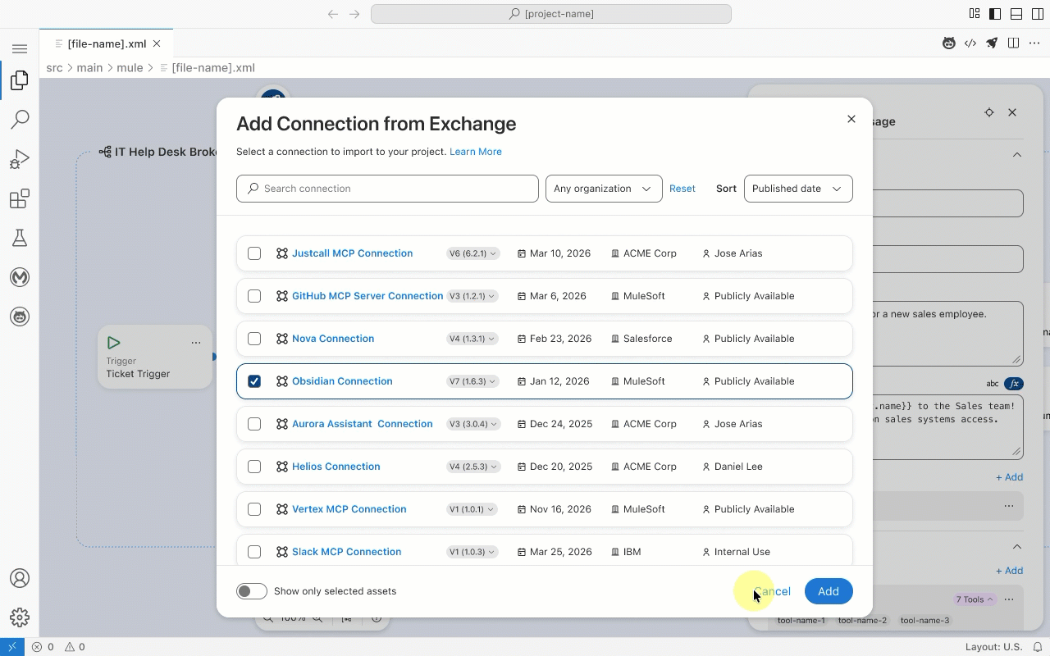Select the [file-name].xml breadcrumb
The width and height of the screenshot is (1050, 656).
pyautogui.click(x=213, y=68)
